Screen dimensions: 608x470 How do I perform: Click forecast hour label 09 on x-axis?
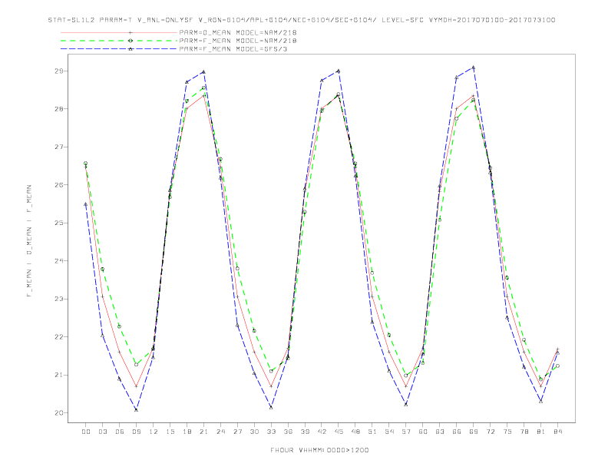(136, 432)
